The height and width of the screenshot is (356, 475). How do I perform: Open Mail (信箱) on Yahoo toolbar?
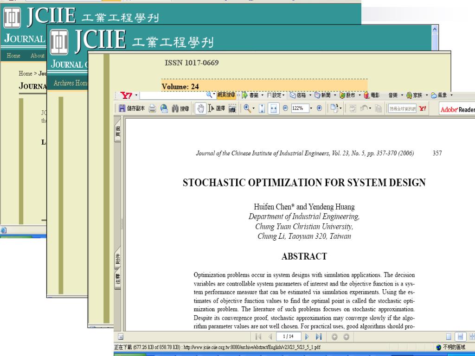298,95
